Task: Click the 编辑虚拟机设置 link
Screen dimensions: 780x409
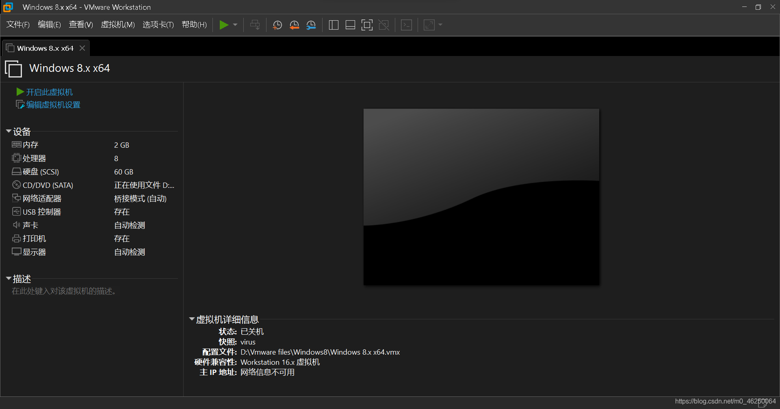Action: 53,105
